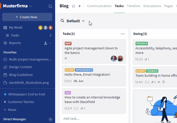Click description icon on Team building card
177x123 pixels.
159,82
